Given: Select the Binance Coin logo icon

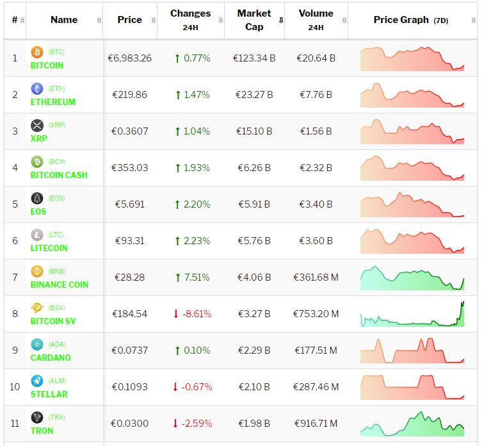Looking at the screenshot, I should (x=36, y=271).
